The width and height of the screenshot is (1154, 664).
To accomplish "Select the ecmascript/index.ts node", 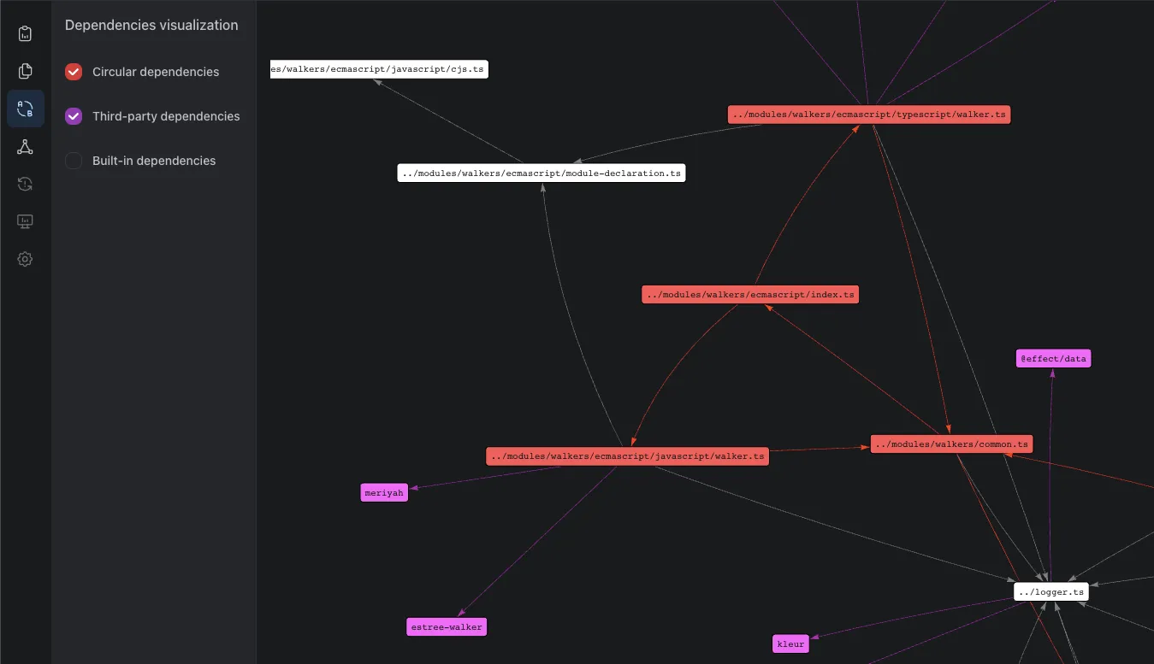I will [750, 295].
